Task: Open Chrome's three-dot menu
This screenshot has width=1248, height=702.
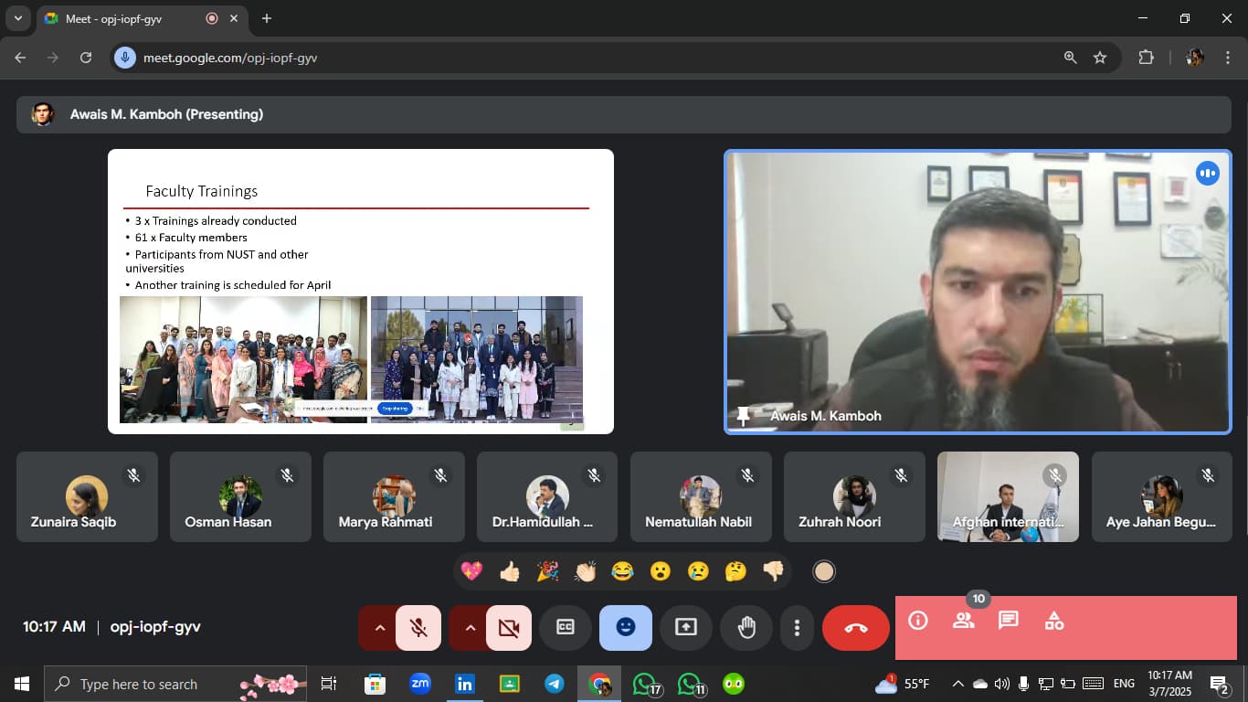Action: (1228, 58)
